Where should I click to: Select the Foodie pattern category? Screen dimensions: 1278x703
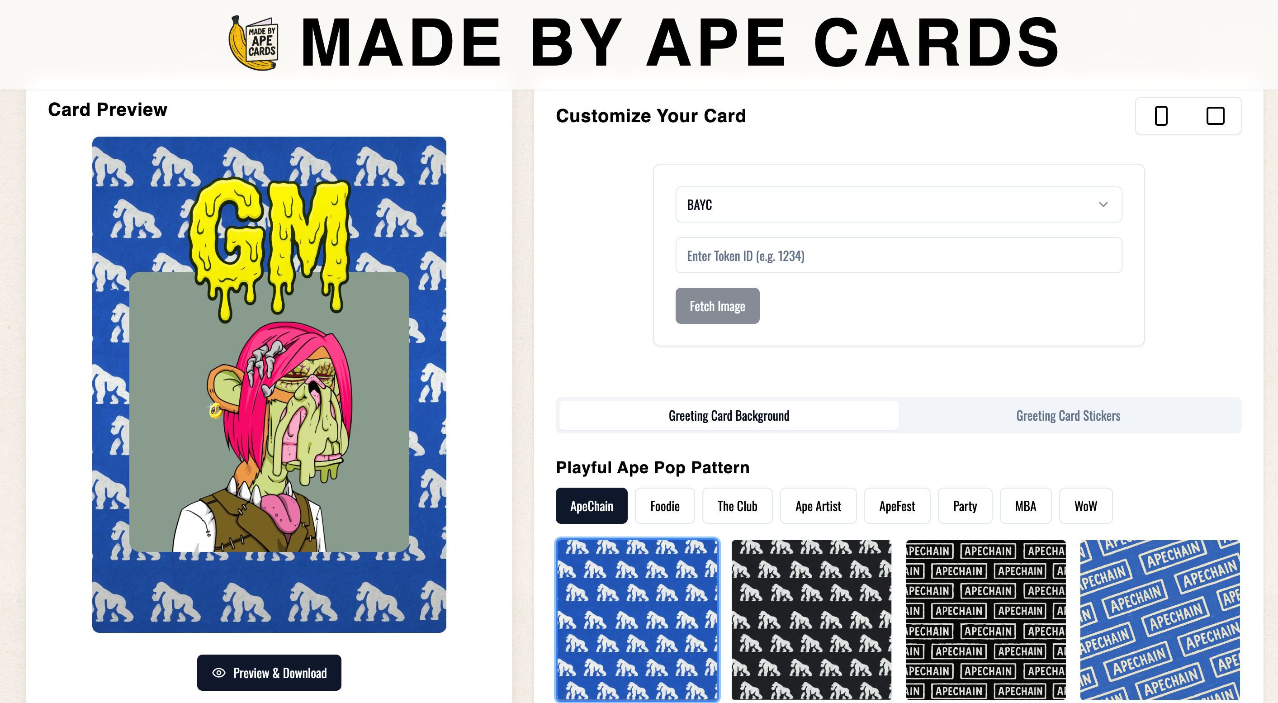click(x=665, y=506)
